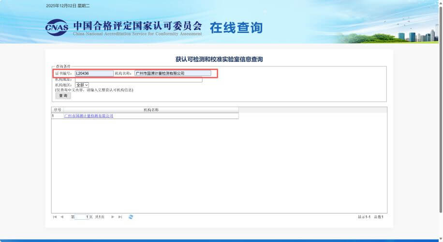Click the 机构名称 column header
443x242 pixels.
point(151,110)
